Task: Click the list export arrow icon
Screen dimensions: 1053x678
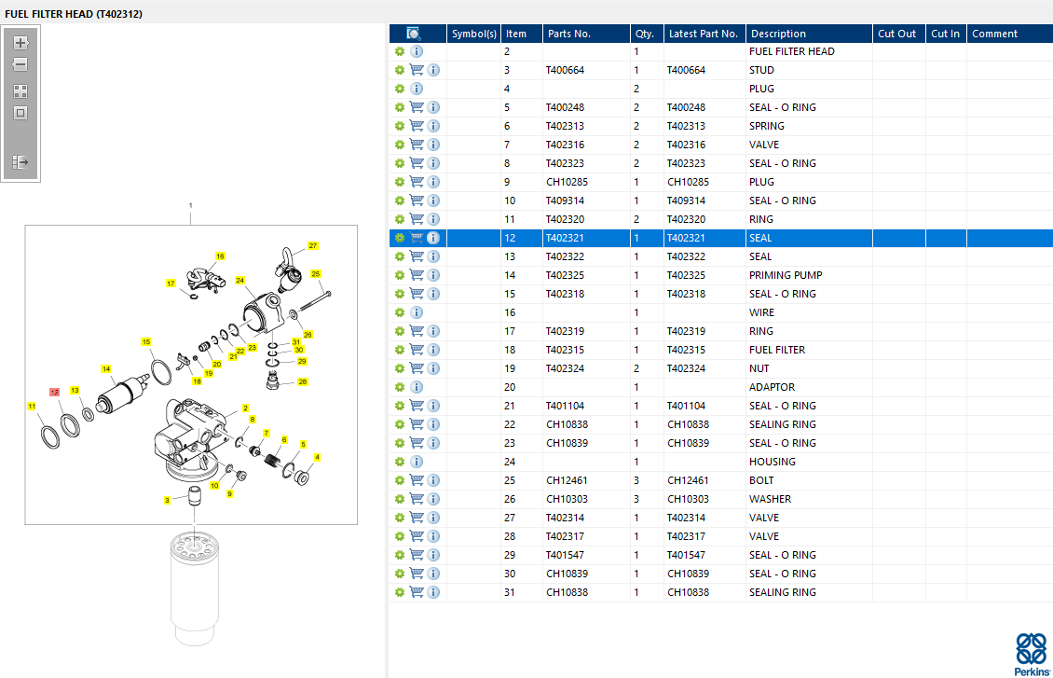Action: coord(21,162)
